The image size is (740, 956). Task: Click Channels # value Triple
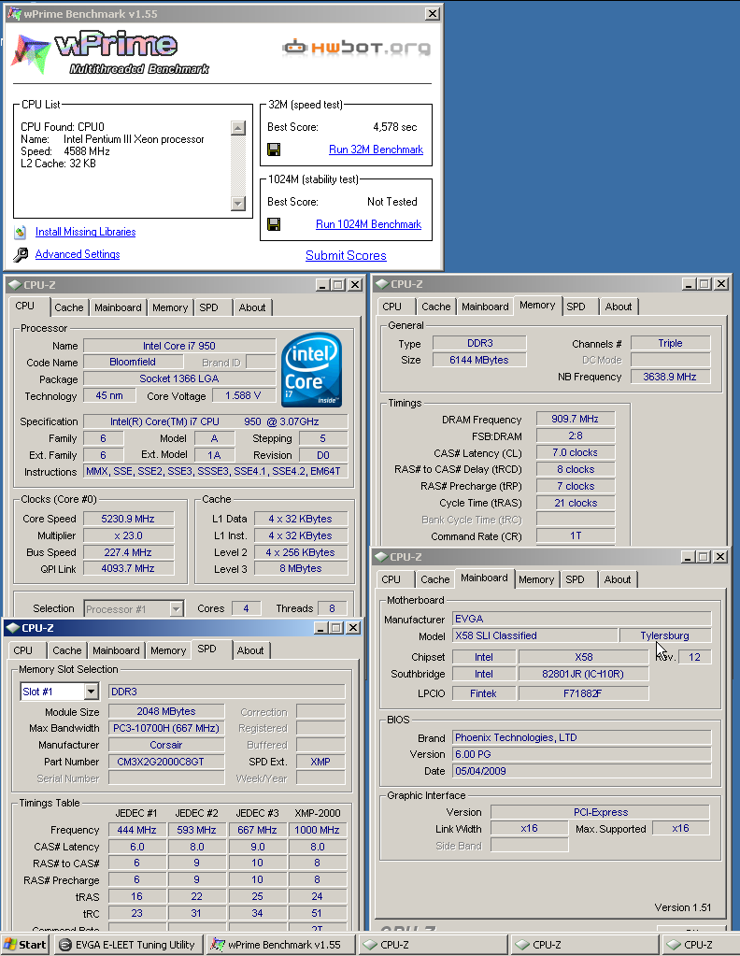click(670, 343)
